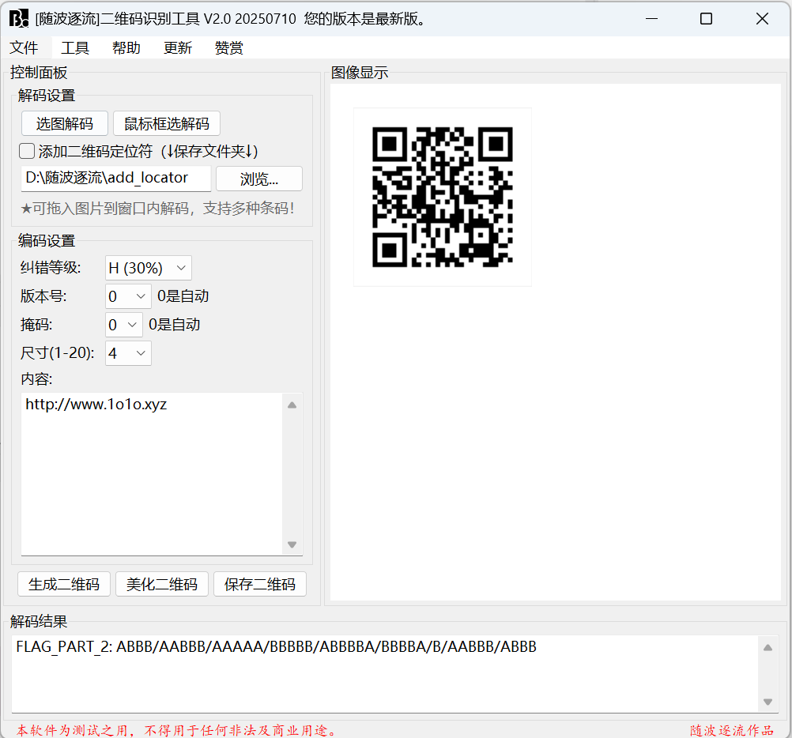The width and height of the screenshot is (792, 738).
Task: Click the content text box with URL
Action: pyautogui.click(x=152, y=474)
